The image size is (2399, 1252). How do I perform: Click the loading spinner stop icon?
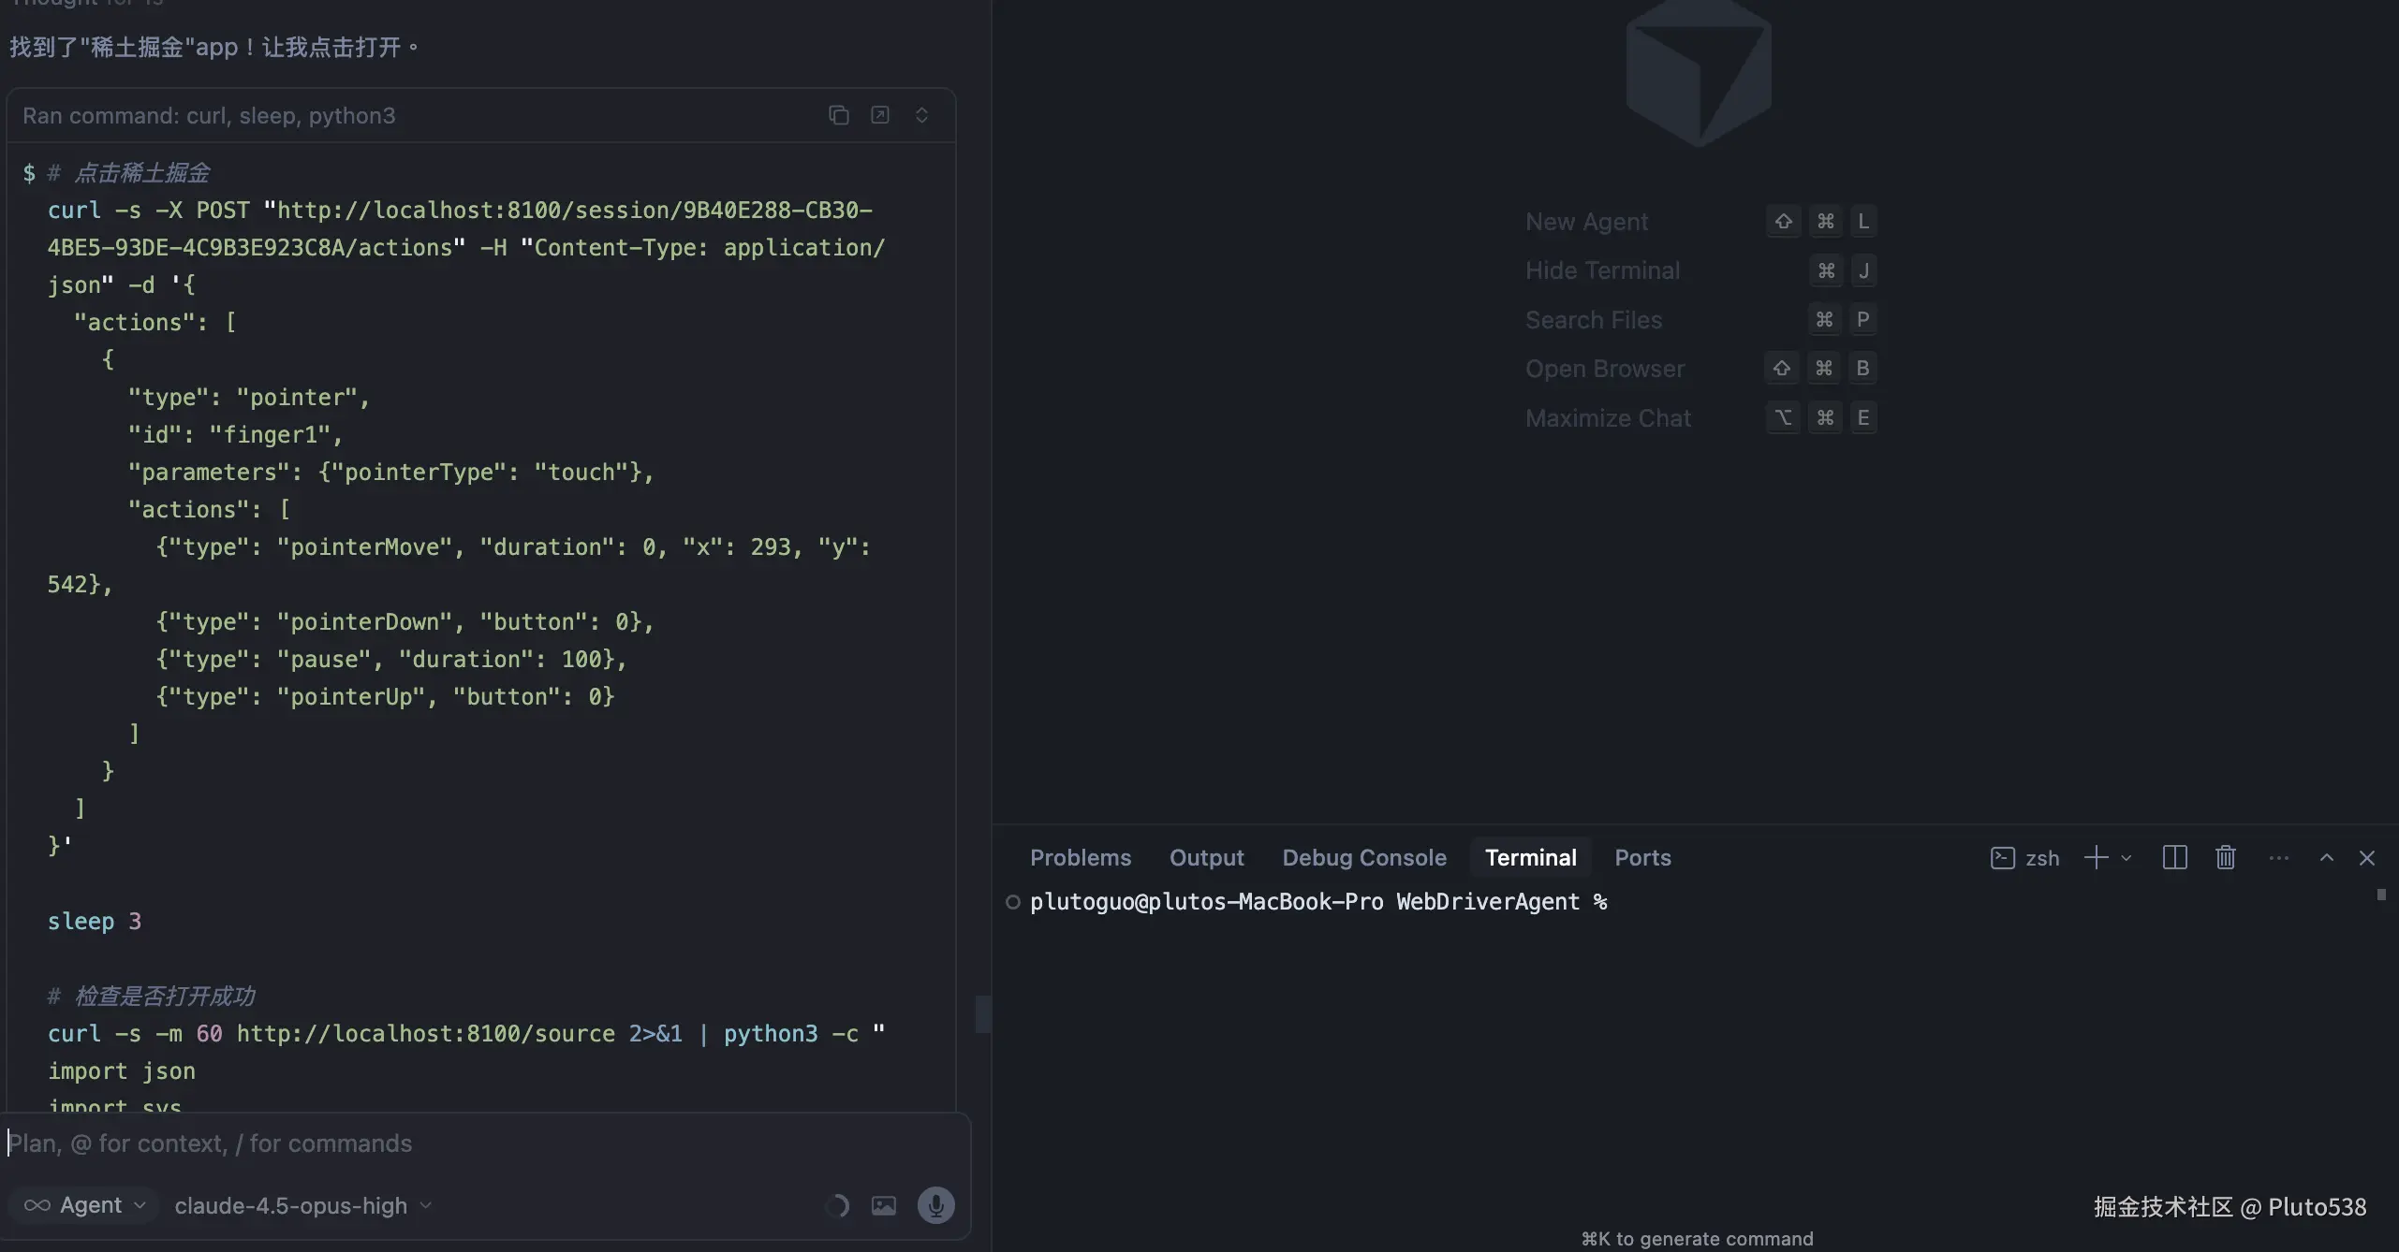point(838,1205)
